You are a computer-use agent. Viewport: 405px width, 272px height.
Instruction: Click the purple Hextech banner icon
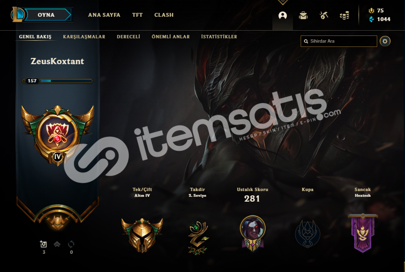click(363, 233)
